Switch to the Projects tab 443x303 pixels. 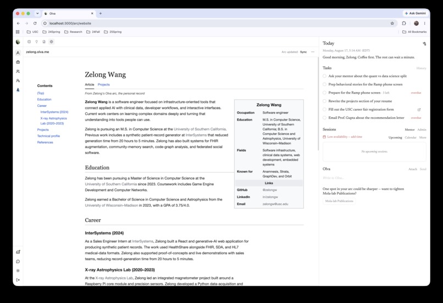coord(104,84)
